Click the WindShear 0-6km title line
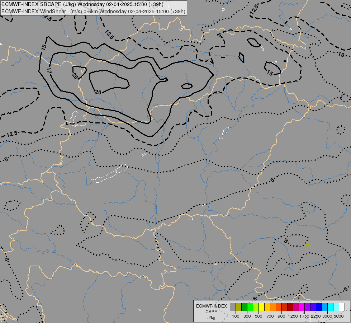This screenshot has height=323, width=351. pyautogui.click(x=93, y=11)
